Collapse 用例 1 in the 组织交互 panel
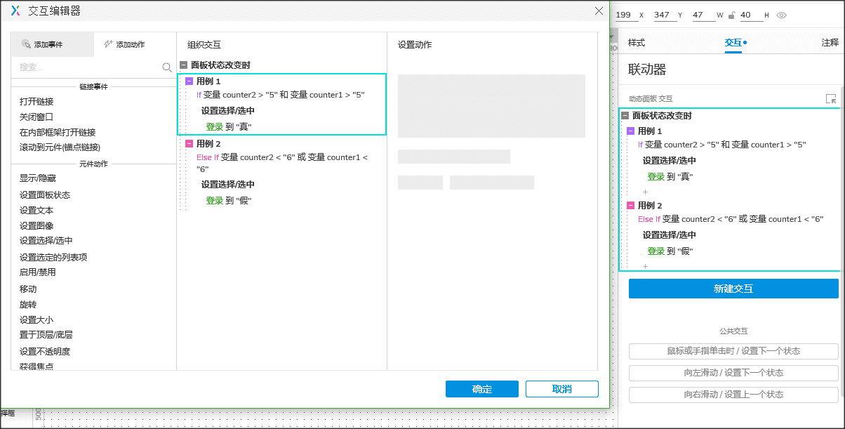Screen dimensions: 845x429 [188, 81]
